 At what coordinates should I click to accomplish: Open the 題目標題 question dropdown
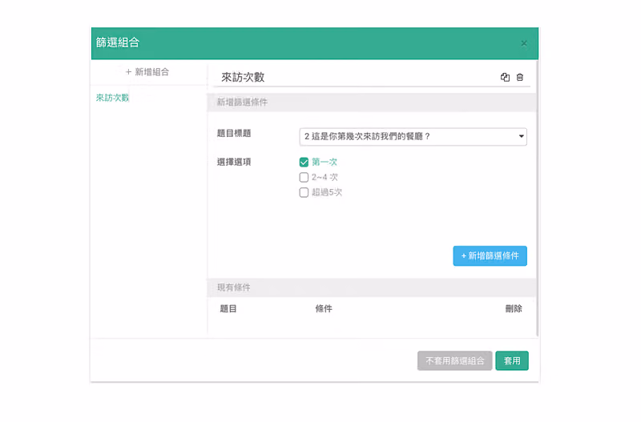pos(413,136)
